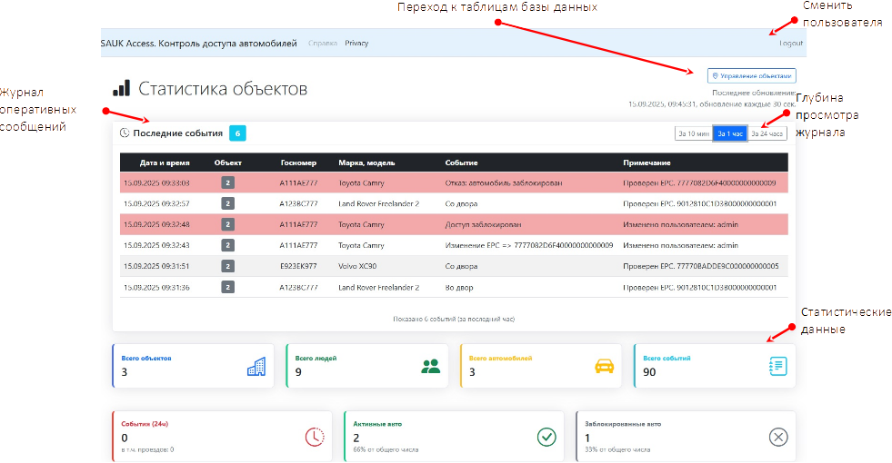892x463 pixels.
Task: Click note ending with EPC 77770BADDE9C000000000005
Action: coord(701,266)
